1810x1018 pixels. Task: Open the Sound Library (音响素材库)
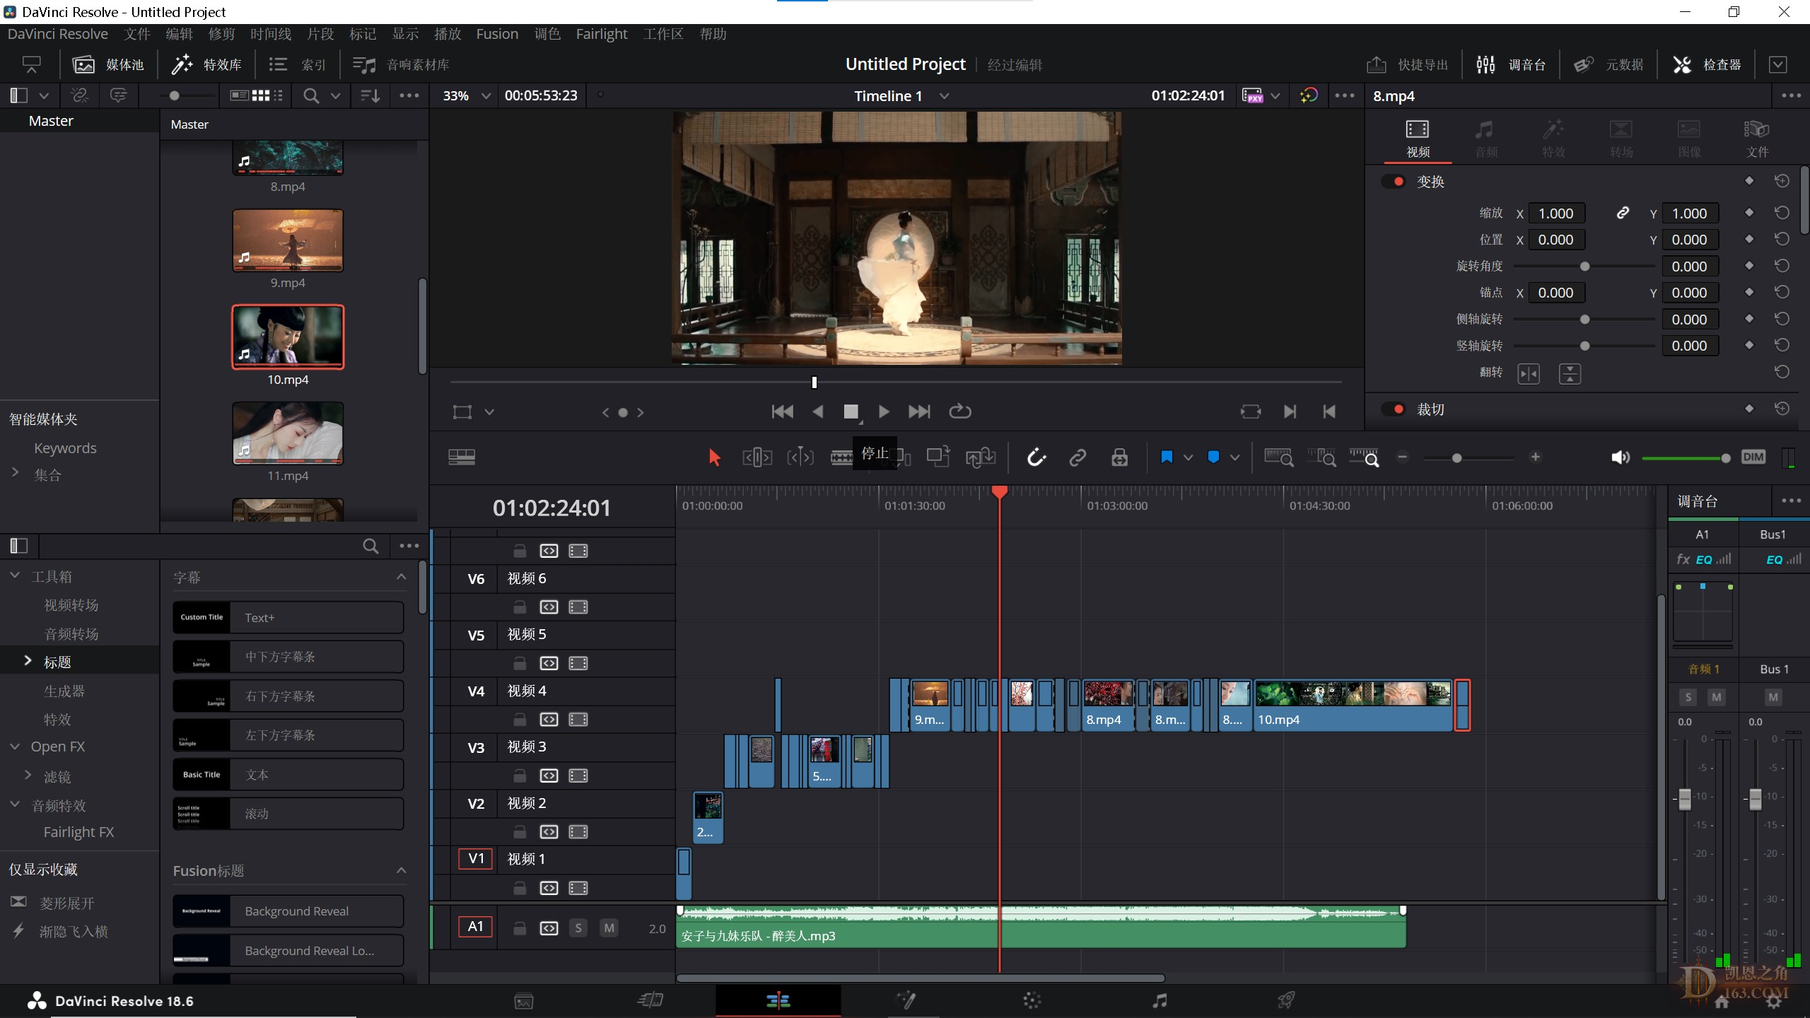(x=401, y=65)
